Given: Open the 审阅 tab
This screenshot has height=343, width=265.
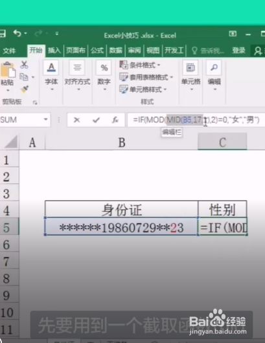Looking at the screenshot, I should click(134, 50).
